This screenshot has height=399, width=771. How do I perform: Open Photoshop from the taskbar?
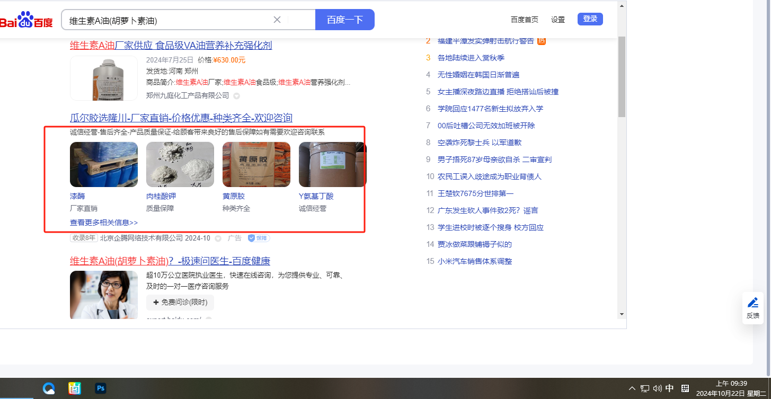pos(100,388)
